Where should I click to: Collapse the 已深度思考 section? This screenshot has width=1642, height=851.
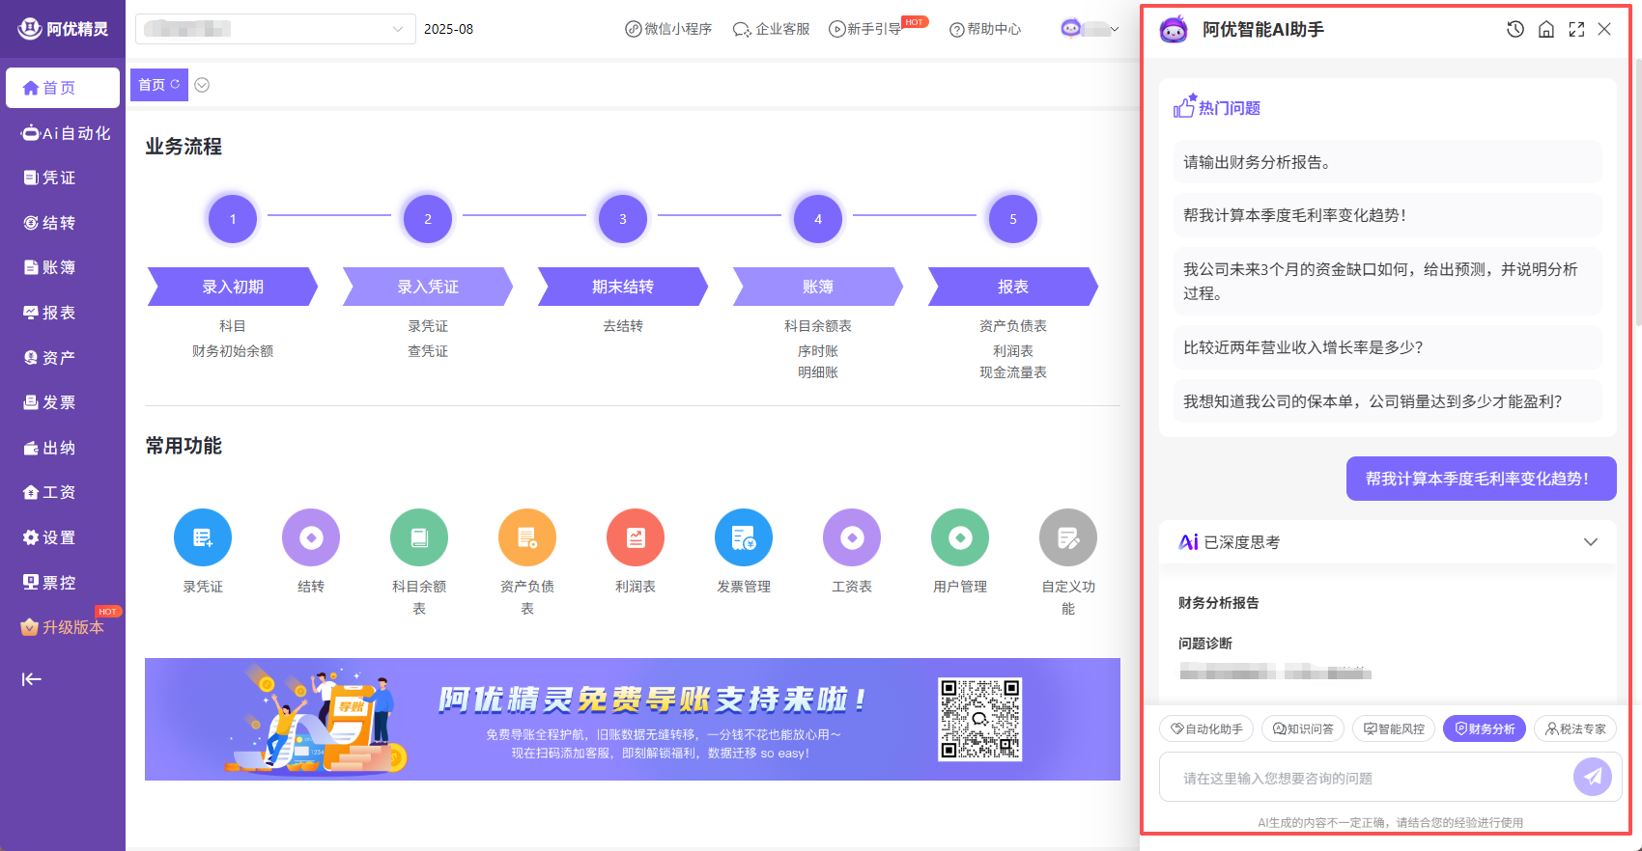[x=1590, y=542]
